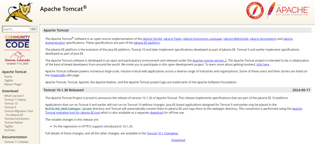Open the Community Code conference banner
The image size is (315, 144).
17,50
